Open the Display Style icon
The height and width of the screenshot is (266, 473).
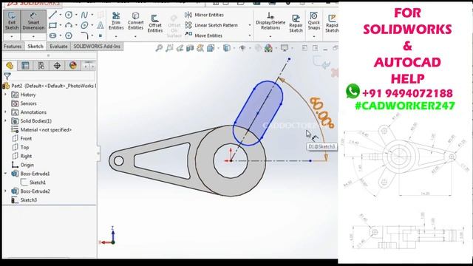coord(227,48)
